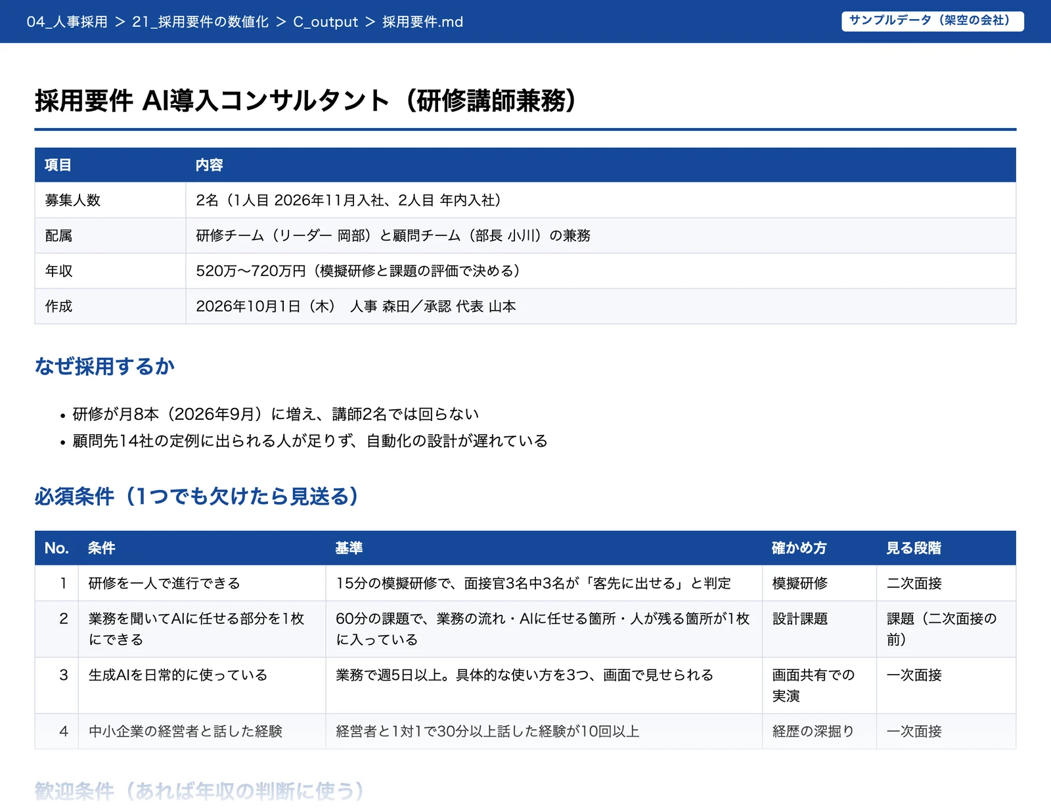This screenshot has width=1051, height=812.
Task: Select the C_output breadcrumb segment
Action: [x=326, y=22]
